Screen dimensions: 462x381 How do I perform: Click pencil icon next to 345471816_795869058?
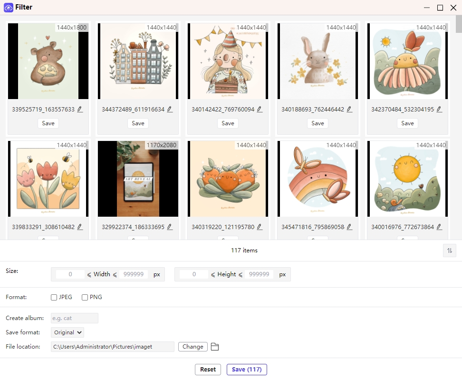(349, 227)
